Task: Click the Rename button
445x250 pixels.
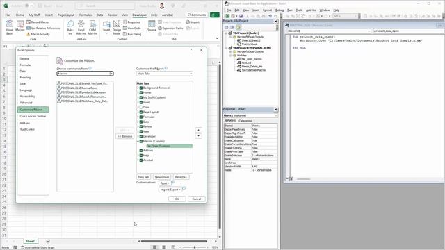Action: coord(181,177)
